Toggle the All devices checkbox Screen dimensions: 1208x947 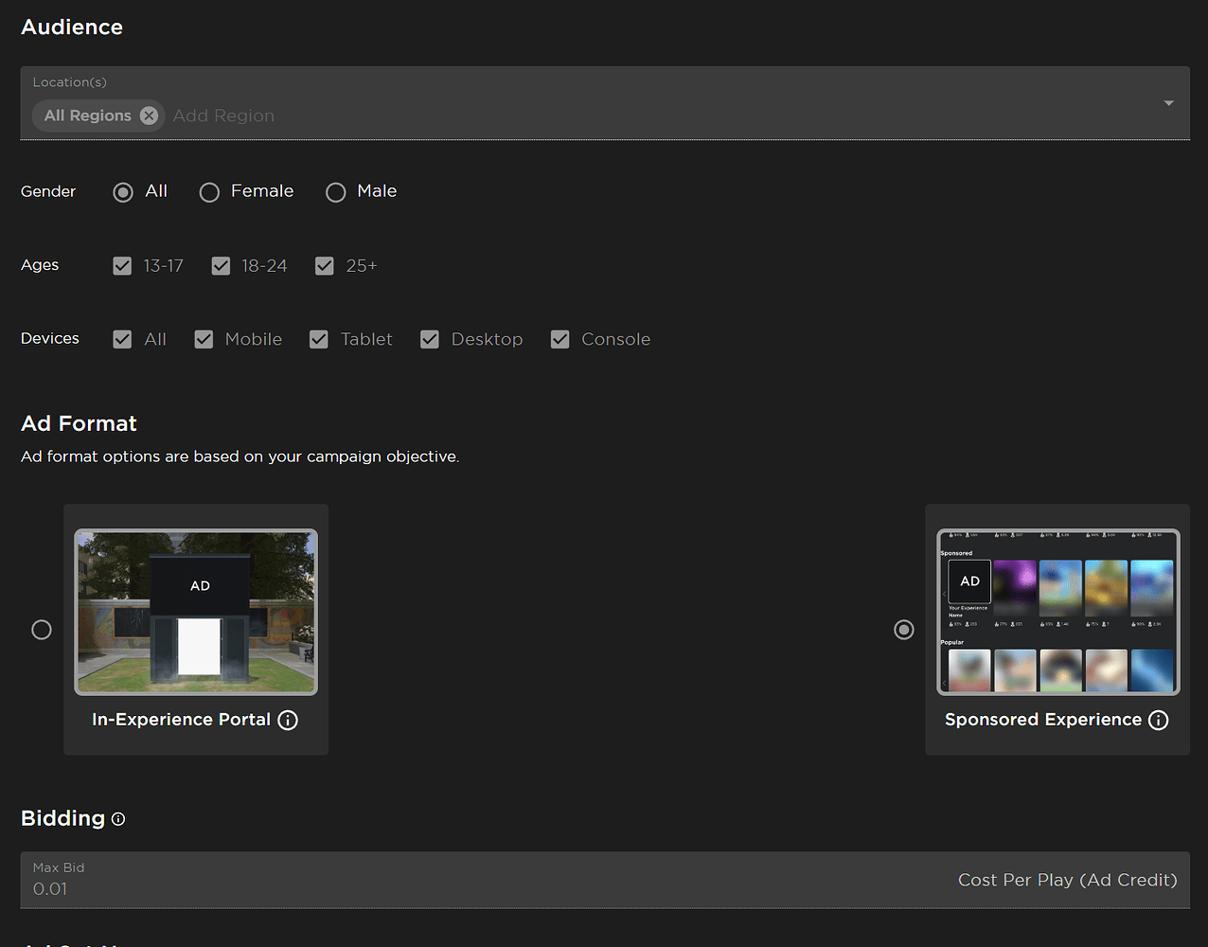pyautogui.click(x=122, y=339)
